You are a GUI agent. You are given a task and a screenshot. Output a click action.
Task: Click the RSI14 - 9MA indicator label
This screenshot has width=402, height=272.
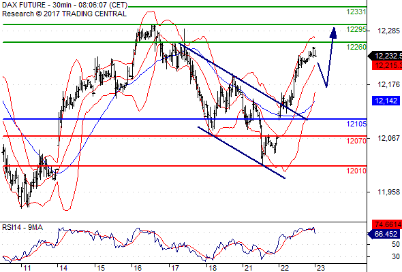click(22, 227)
